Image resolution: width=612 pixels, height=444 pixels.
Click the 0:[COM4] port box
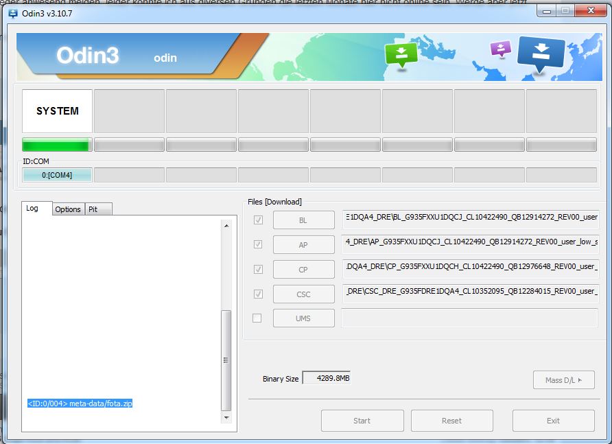point(57,175)
